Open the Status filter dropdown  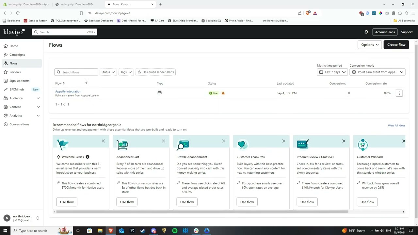(108, 72)
